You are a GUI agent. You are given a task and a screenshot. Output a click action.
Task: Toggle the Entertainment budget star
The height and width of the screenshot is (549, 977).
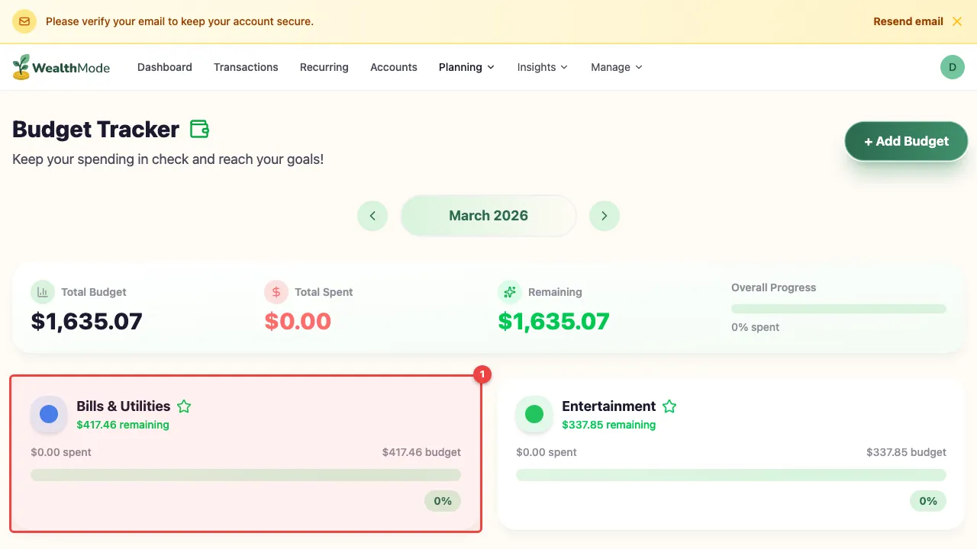click(669, 406)
